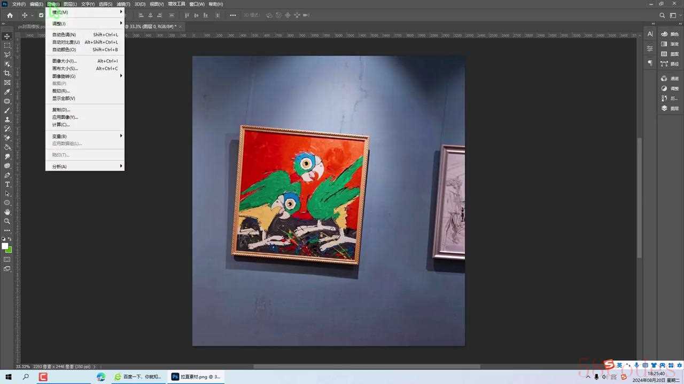Open 应用图像(Y)... dialog
684x384 pixels.
[x=85, y=117]
